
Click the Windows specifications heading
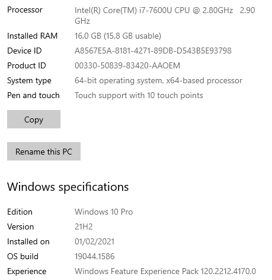tap(68, 187)
